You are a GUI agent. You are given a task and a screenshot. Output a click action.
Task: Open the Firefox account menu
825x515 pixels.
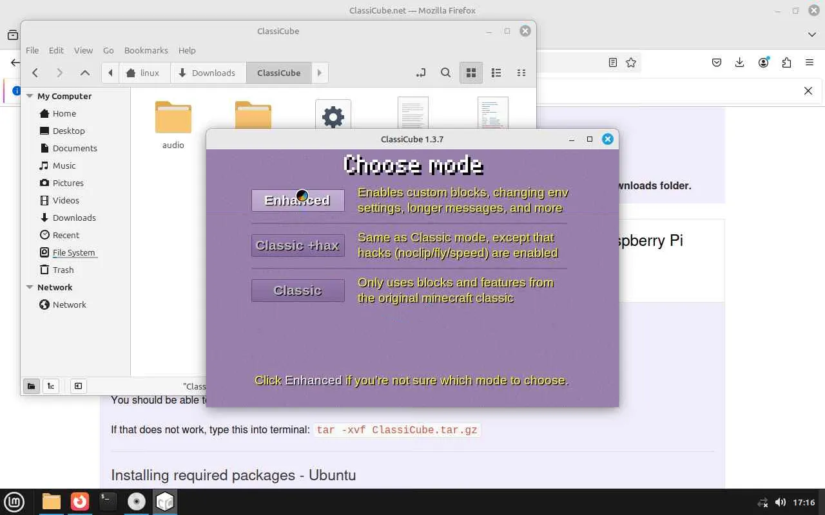[x=764, y=62]
